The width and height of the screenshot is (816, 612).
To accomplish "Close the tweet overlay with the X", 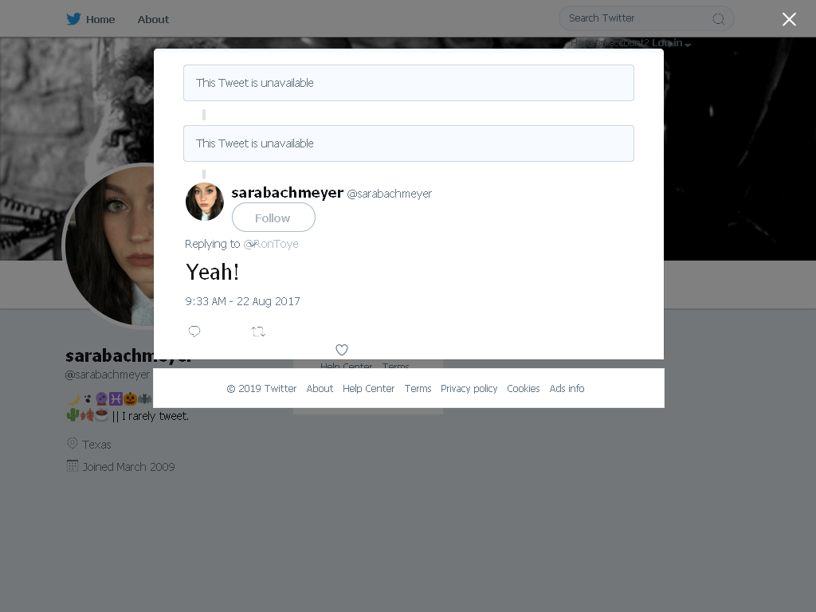I will point(789,19).
